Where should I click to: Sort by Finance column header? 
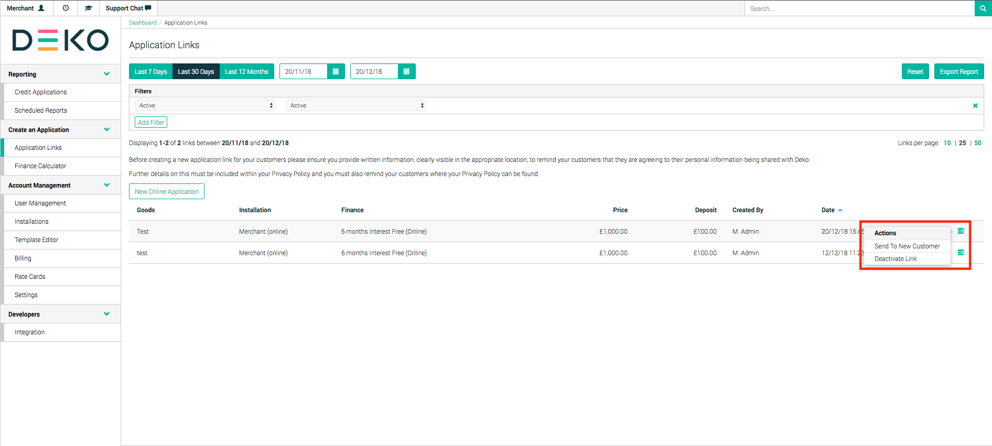352,210
